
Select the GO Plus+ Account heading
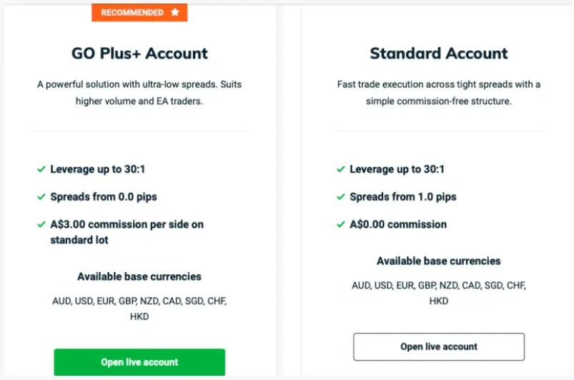[139, 54]
